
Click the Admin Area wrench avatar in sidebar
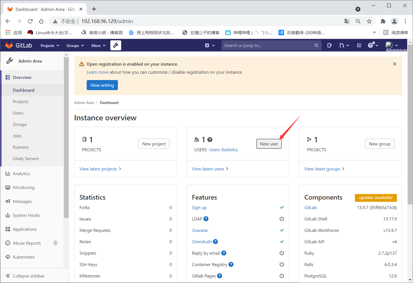point(9,61)
